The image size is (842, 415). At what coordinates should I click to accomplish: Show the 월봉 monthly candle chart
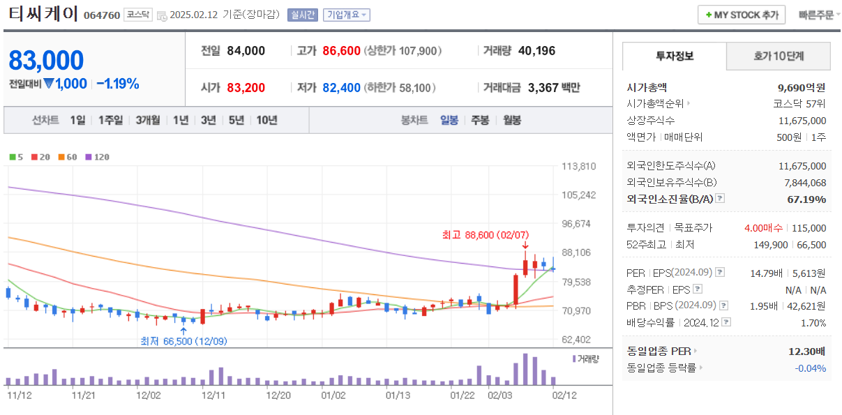(x=512, y=120)
